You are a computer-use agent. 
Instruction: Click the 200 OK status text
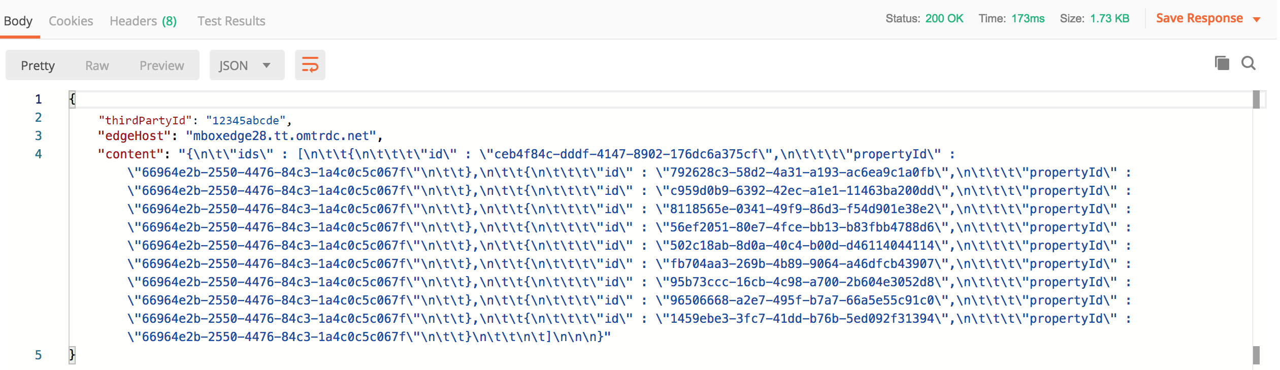point(944,18)
